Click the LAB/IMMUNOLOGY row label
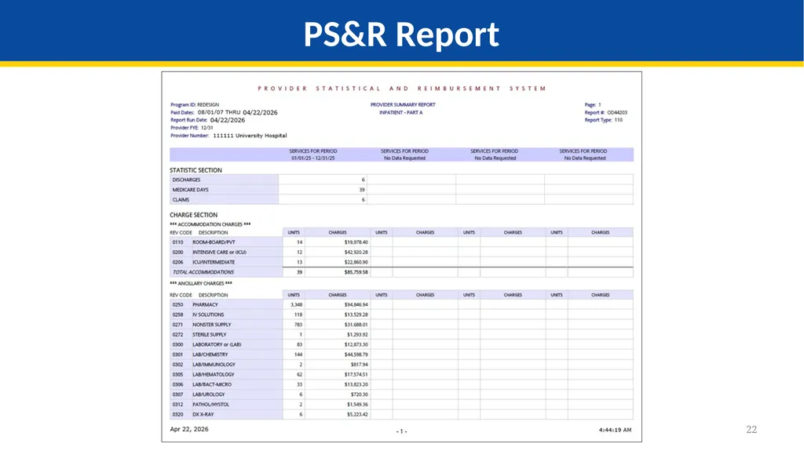The width and height of the screenshot is (804, 451). [x=214, y=365]
